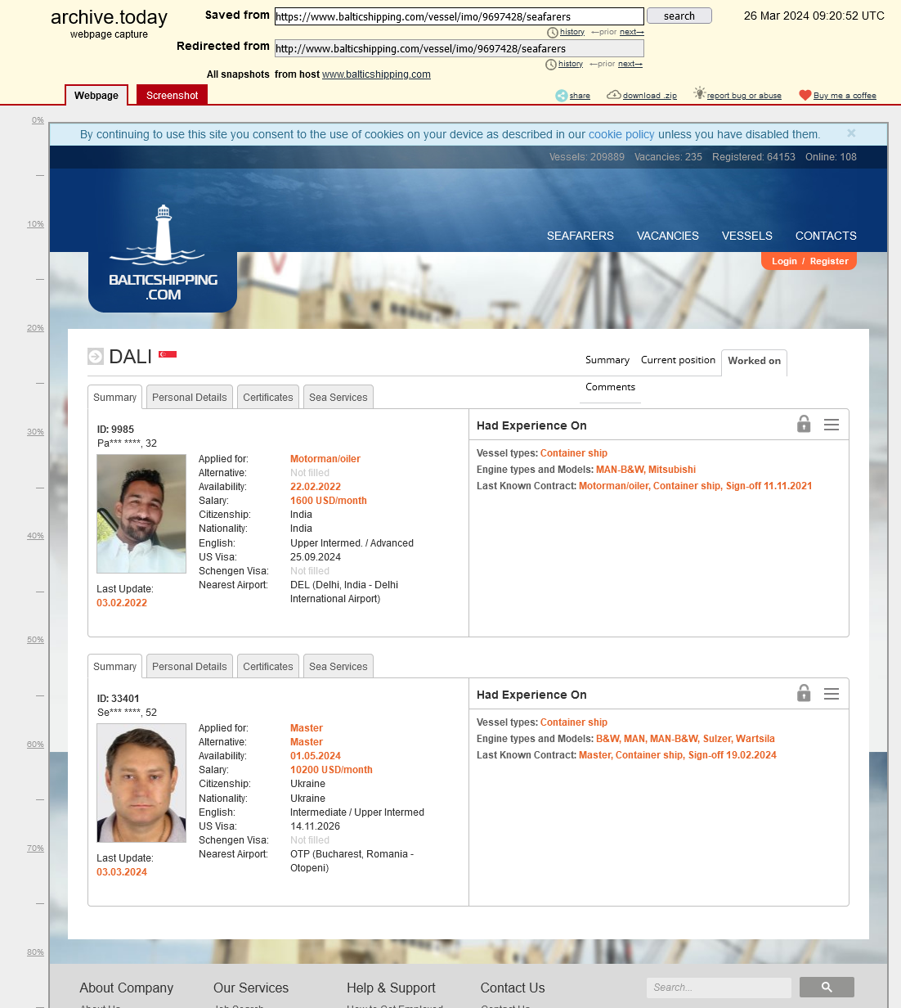This screenshot has height=1008, width=901.
Task: Click the history clock icon beside the Saved from URL
Action: click(x=553, y=33)
